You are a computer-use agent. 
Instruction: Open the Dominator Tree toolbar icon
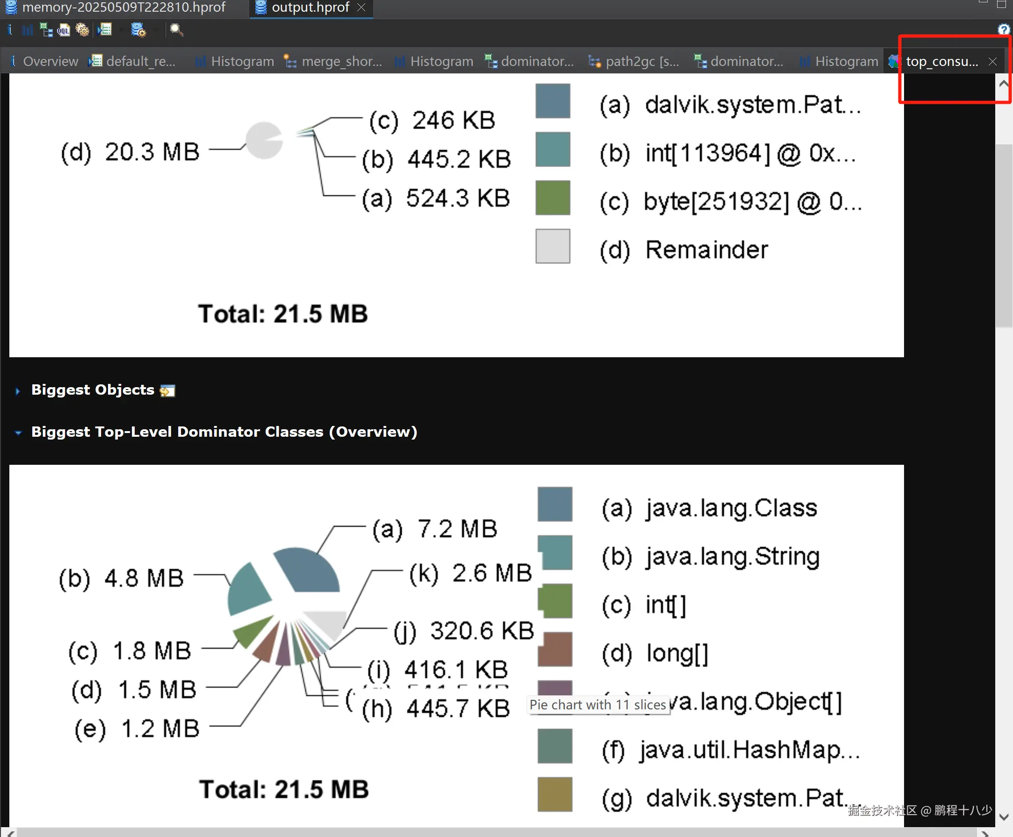pos(46,30)
